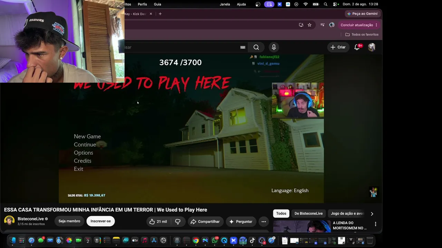Launch Music from the Dock

click(x=144, y=240)
